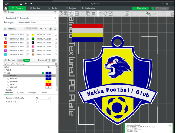Go to the Home page icon

pyautogui.click(x=6, y=8)
